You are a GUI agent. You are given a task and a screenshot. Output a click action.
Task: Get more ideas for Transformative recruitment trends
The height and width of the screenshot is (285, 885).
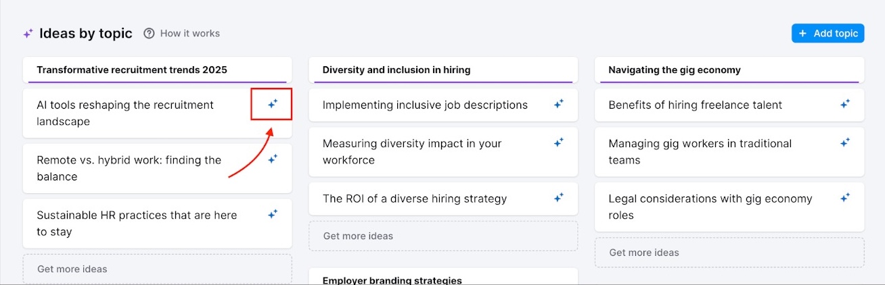tap(72, 269)
